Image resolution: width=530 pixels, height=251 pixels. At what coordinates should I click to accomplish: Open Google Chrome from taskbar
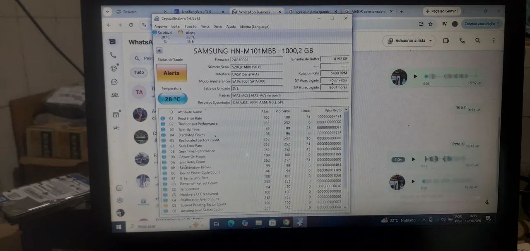tap(286, 222)
